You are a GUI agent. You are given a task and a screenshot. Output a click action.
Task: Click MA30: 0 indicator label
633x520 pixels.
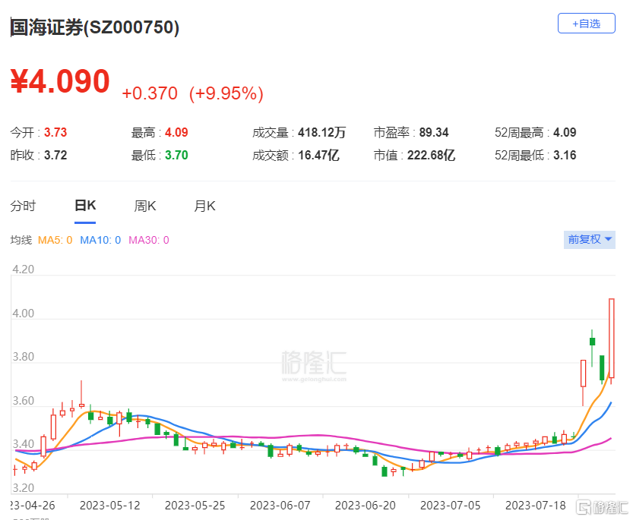point(149,240)
